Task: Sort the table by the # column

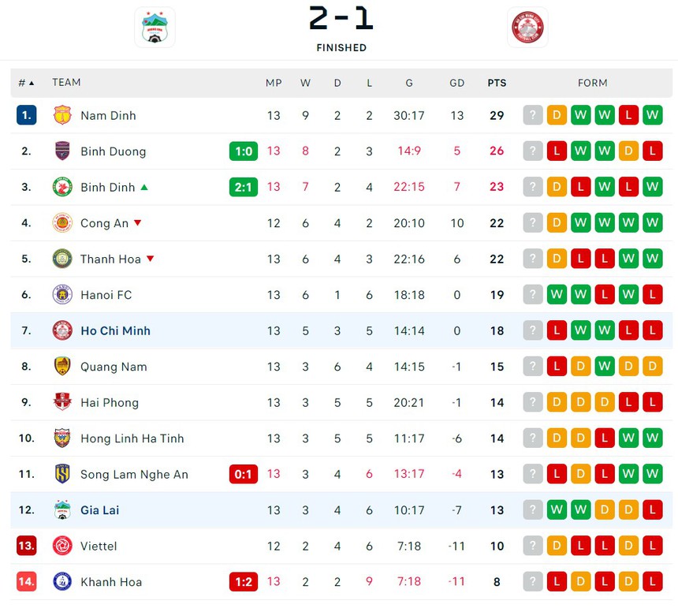Action: pyautogui.click(x=26, y=83)
